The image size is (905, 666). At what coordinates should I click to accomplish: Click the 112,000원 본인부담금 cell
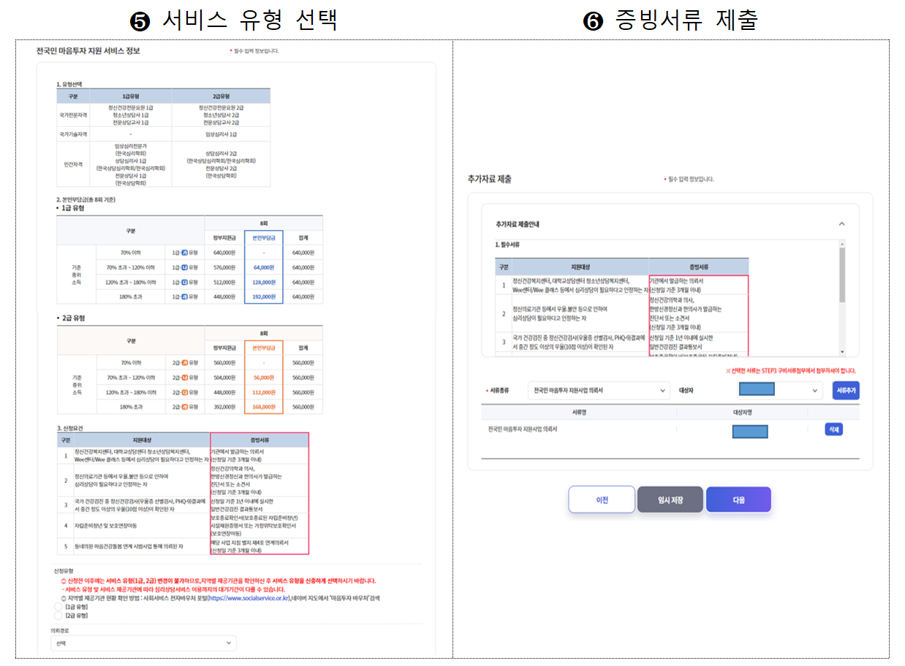click(263, 391)
